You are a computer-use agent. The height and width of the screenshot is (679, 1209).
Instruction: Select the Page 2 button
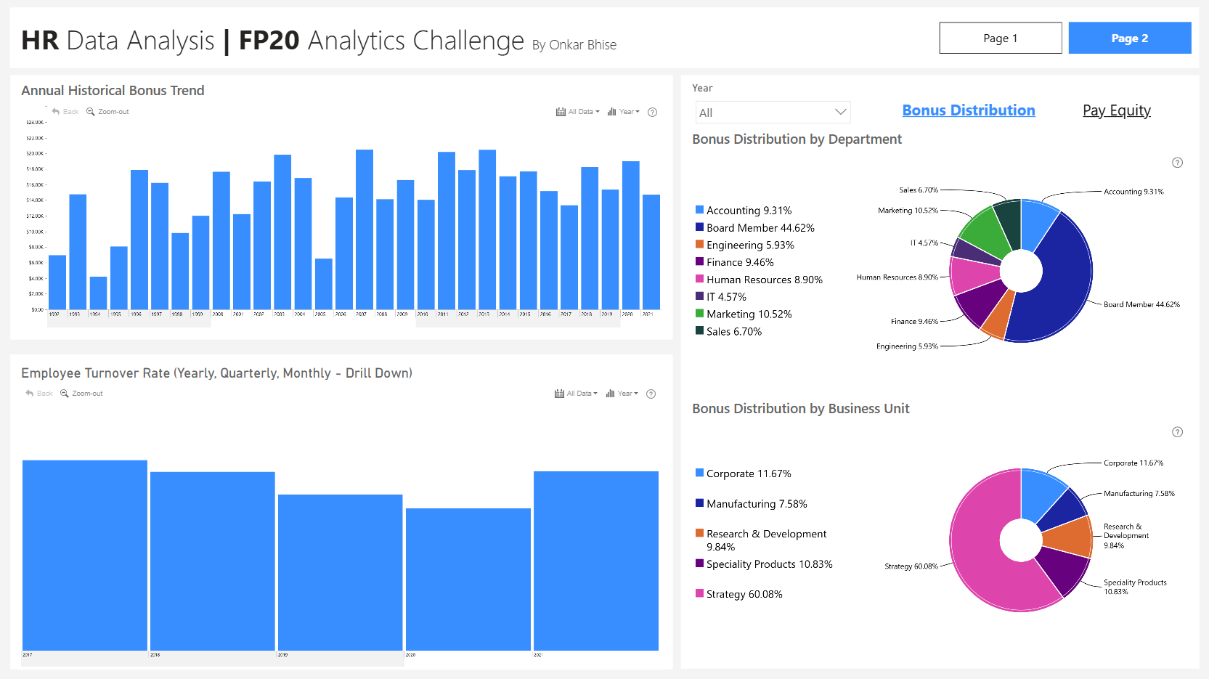point(1130,38)
